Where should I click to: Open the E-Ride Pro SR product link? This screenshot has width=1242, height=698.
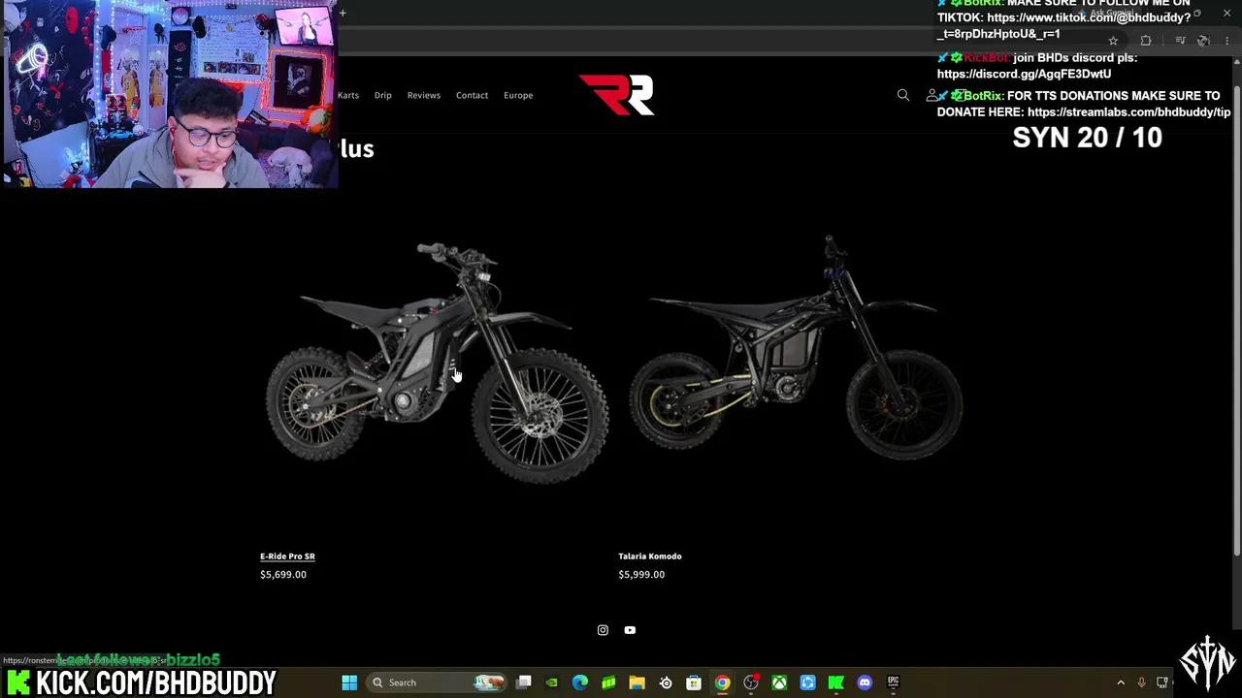coord(287,556)
